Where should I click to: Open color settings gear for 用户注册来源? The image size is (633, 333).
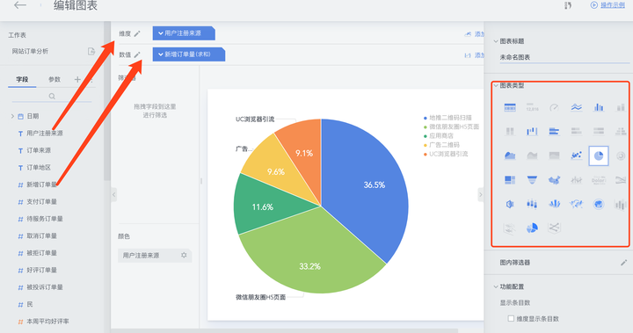[x=184, y=255]
